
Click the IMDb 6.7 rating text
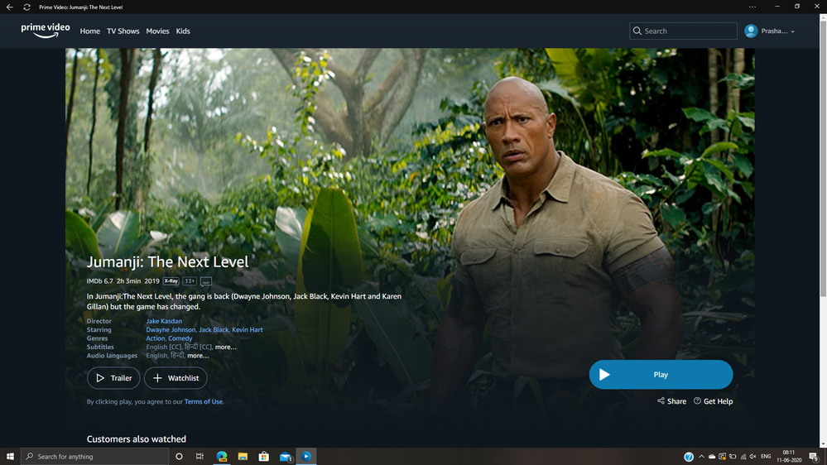point(99,281)
